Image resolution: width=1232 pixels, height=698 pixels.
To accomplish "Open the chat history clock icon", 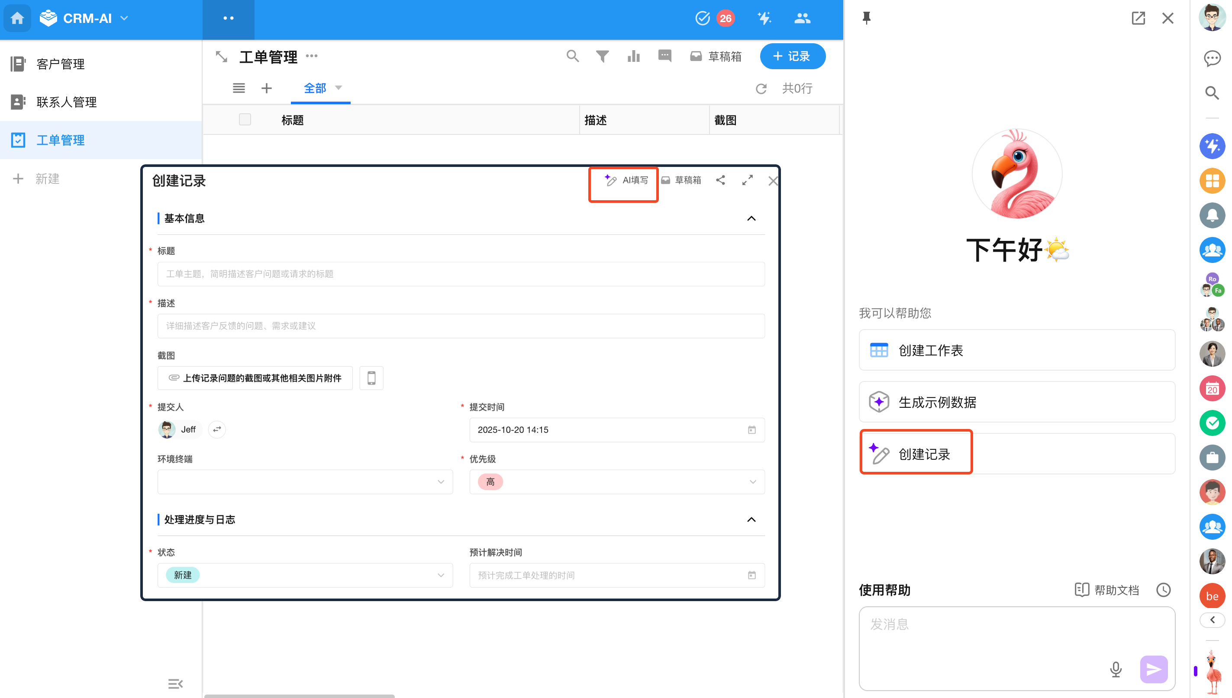I will (1164, 589).
